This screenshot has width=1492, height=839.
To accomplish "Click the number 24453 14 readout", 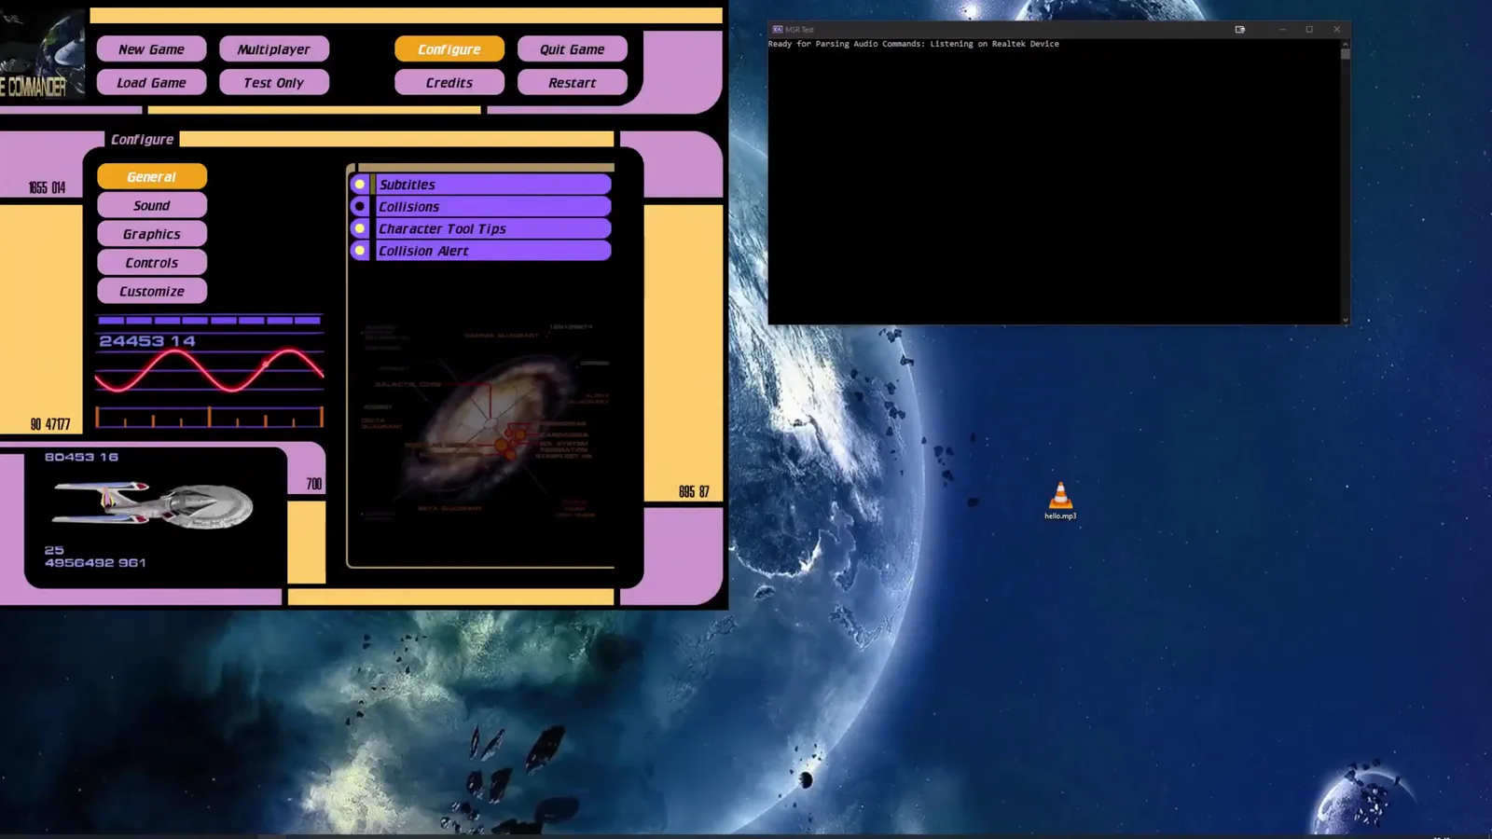I will (x=147, y=341).
